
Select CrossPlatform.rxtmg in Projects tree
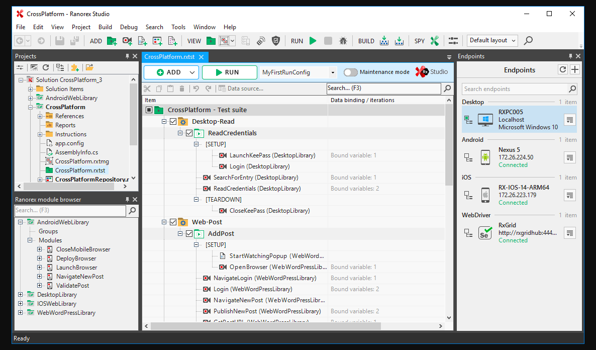(82, 161)
